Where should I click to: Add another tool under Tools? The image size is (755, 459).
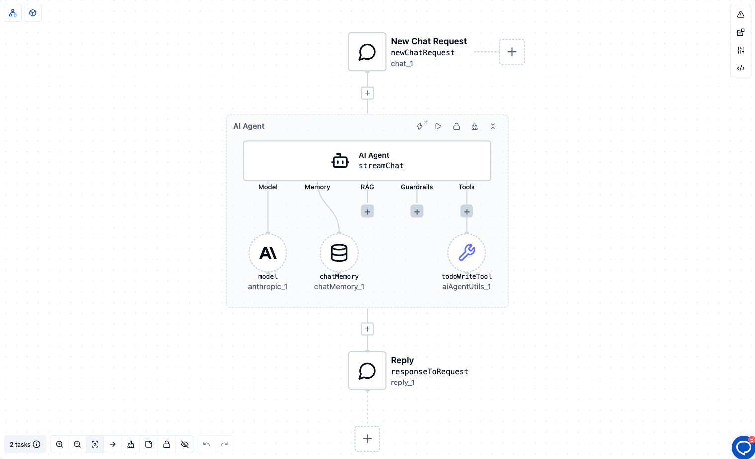(467, 212)
